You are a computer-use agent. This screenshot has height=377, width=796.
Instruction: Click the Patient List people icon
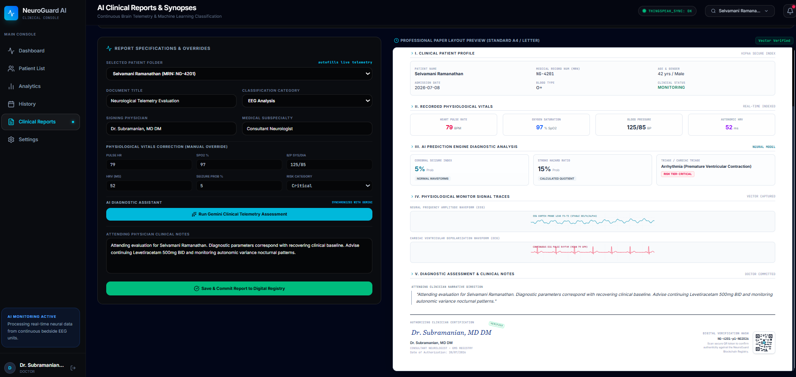tap(11, 68)
